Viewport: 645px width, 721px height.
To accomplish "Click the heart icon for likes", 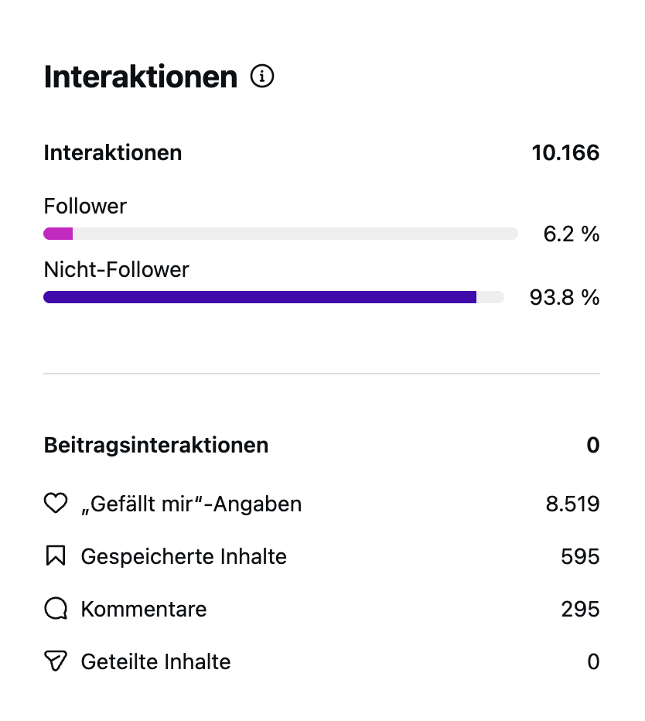I will pos(56,504).
